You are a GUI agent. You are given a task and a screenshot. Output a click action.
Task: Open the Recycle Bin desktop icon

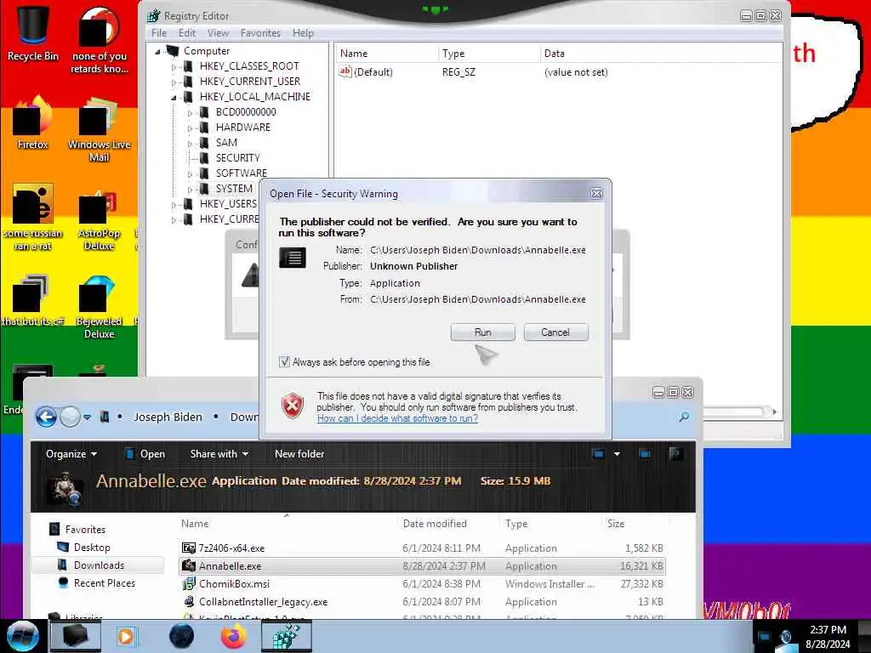pyautogui.click(x=33, y=33)
